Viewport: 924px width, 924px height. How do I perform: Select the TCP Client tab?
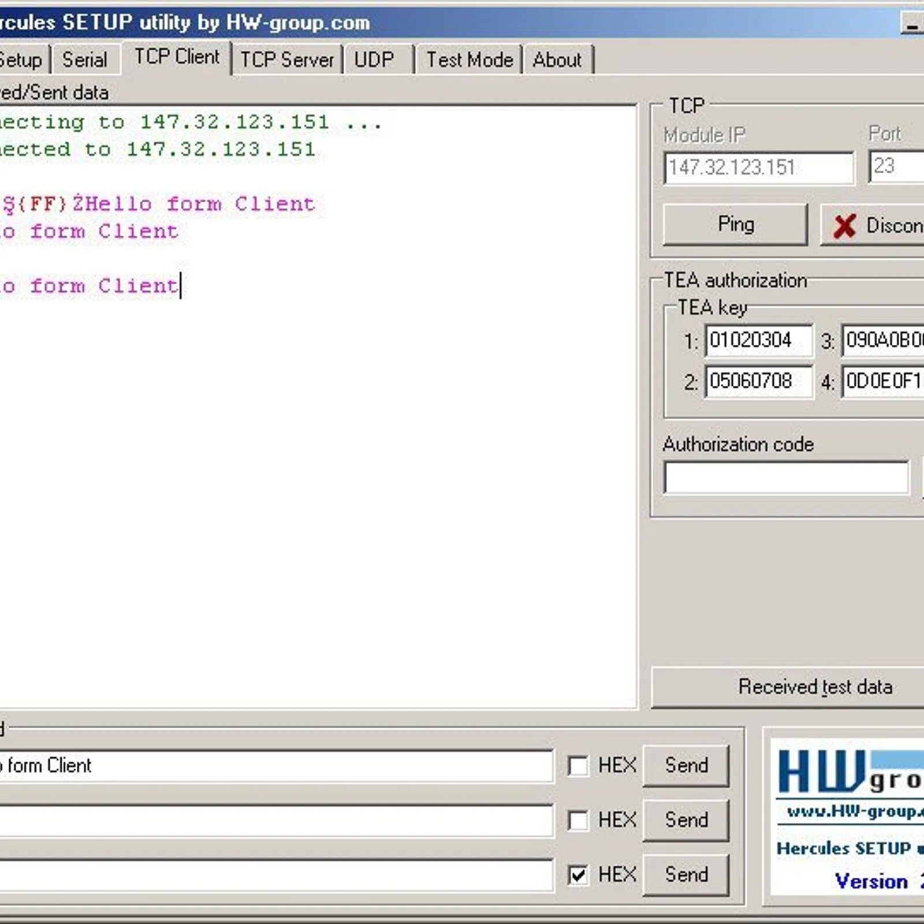click(x=177, y=57)
